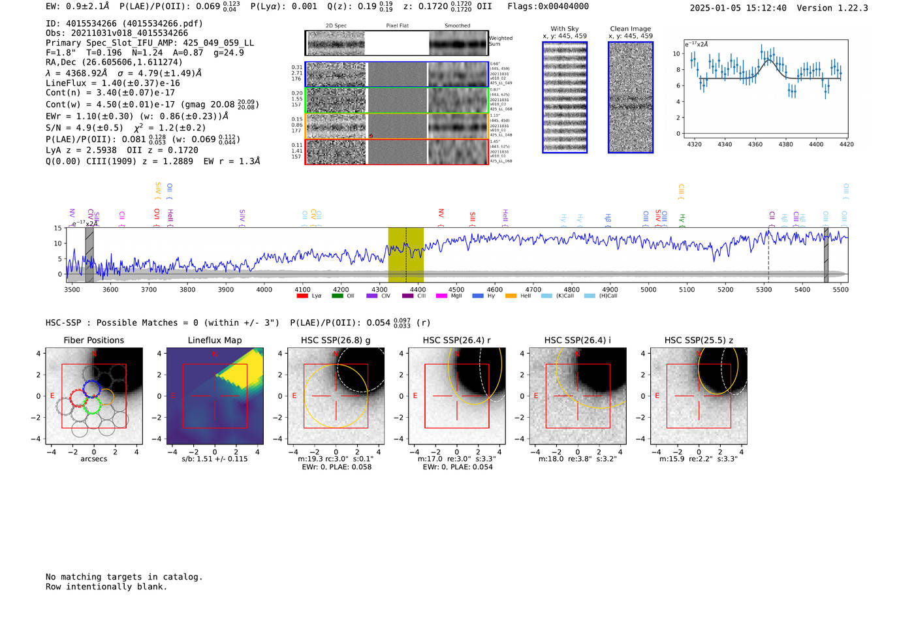The image size is (914, 622).
Task: Click the m:18.0 re:3.8" s:3.2" caption
Action: tap(578, 459)
